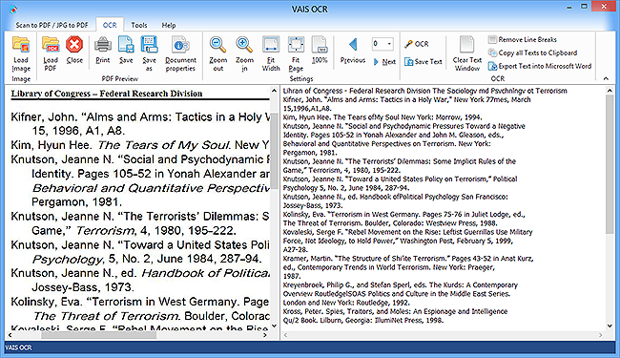Export Text into Microsoft Word
This screenshot has width=620, height=358.
(540, 66)
